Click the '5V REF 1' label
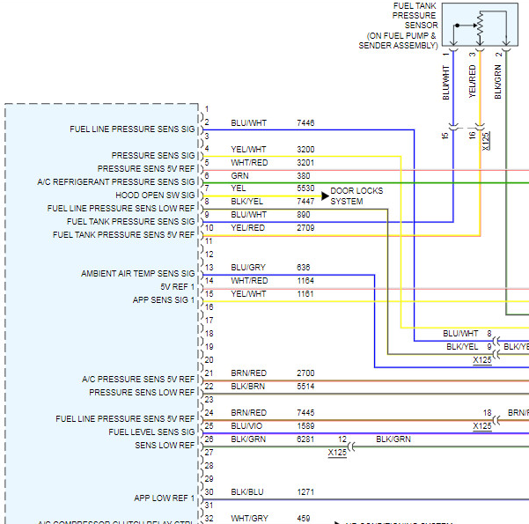Image resolution: width=529 pixels, height=524 pixels. pyautogui.click(x=178, y=287)
